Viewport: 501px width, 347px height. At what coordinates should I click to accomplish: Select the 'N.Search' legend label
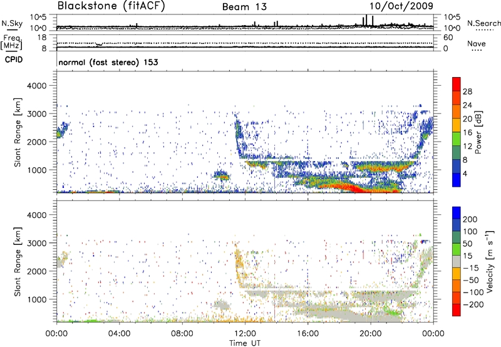(x=483, y=23)
